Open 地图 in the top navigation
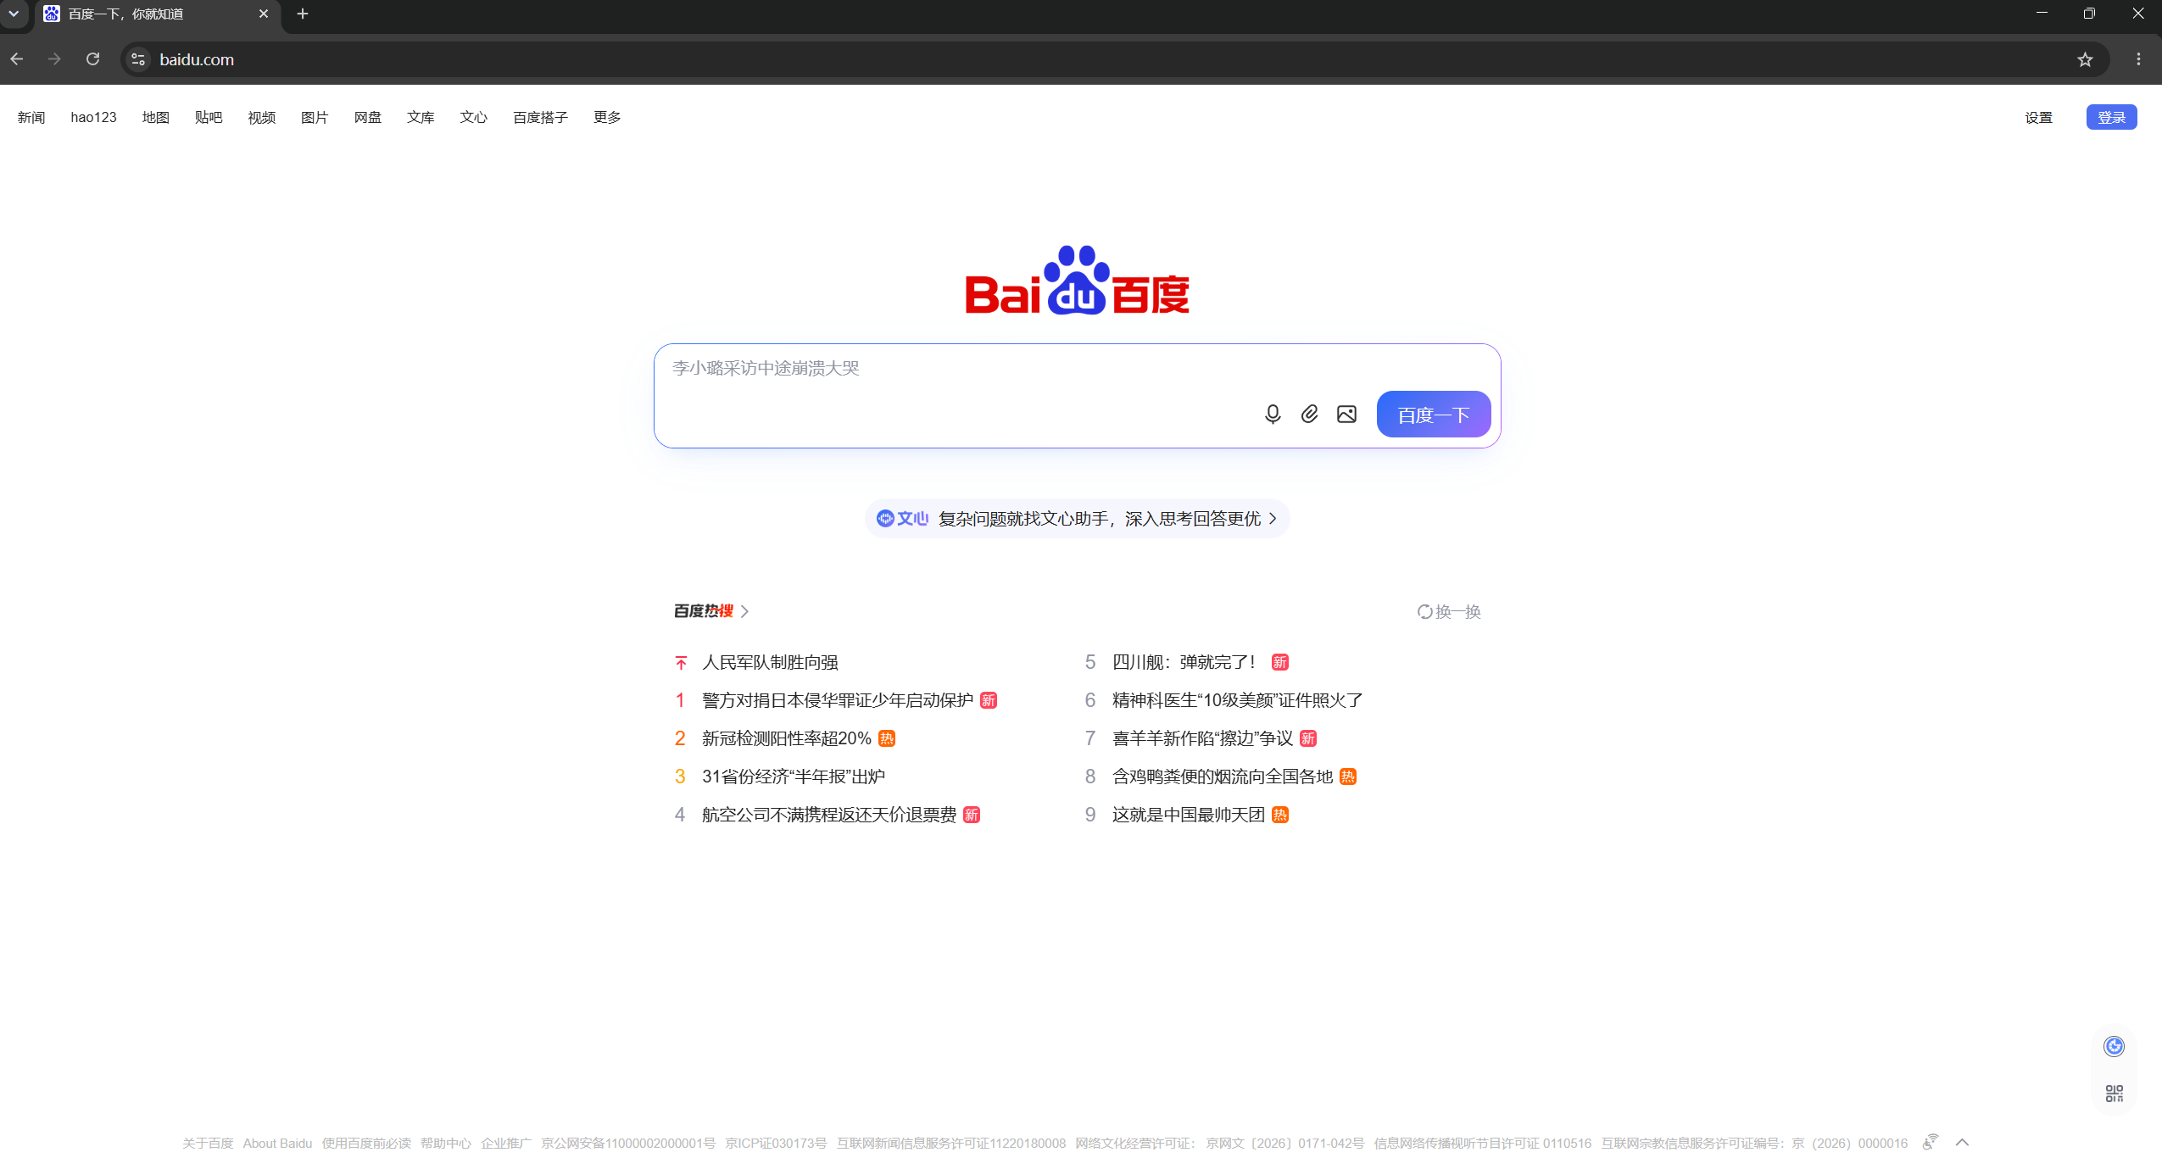 tap(156, 117)
